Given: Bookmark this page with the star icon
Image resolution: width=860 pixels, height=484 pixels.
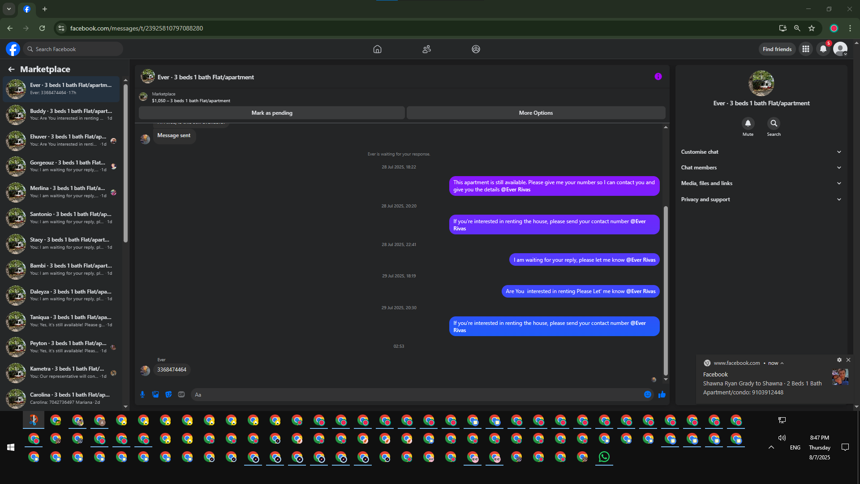Looking at the screenshot, I should pos(812,28).
